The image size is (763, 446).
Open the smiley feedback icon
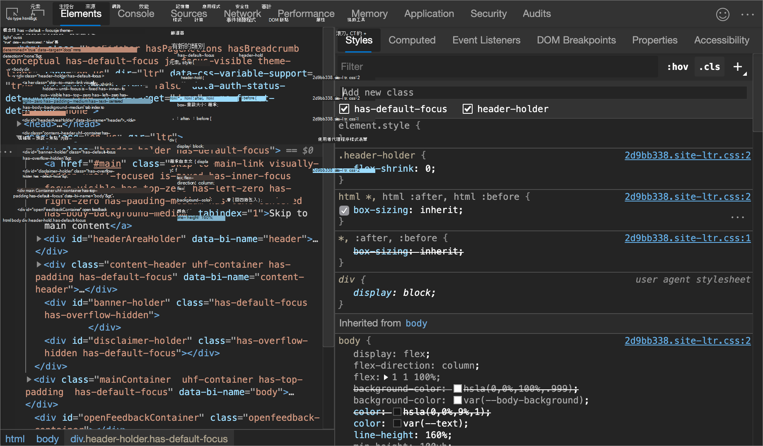pos(722,14)
